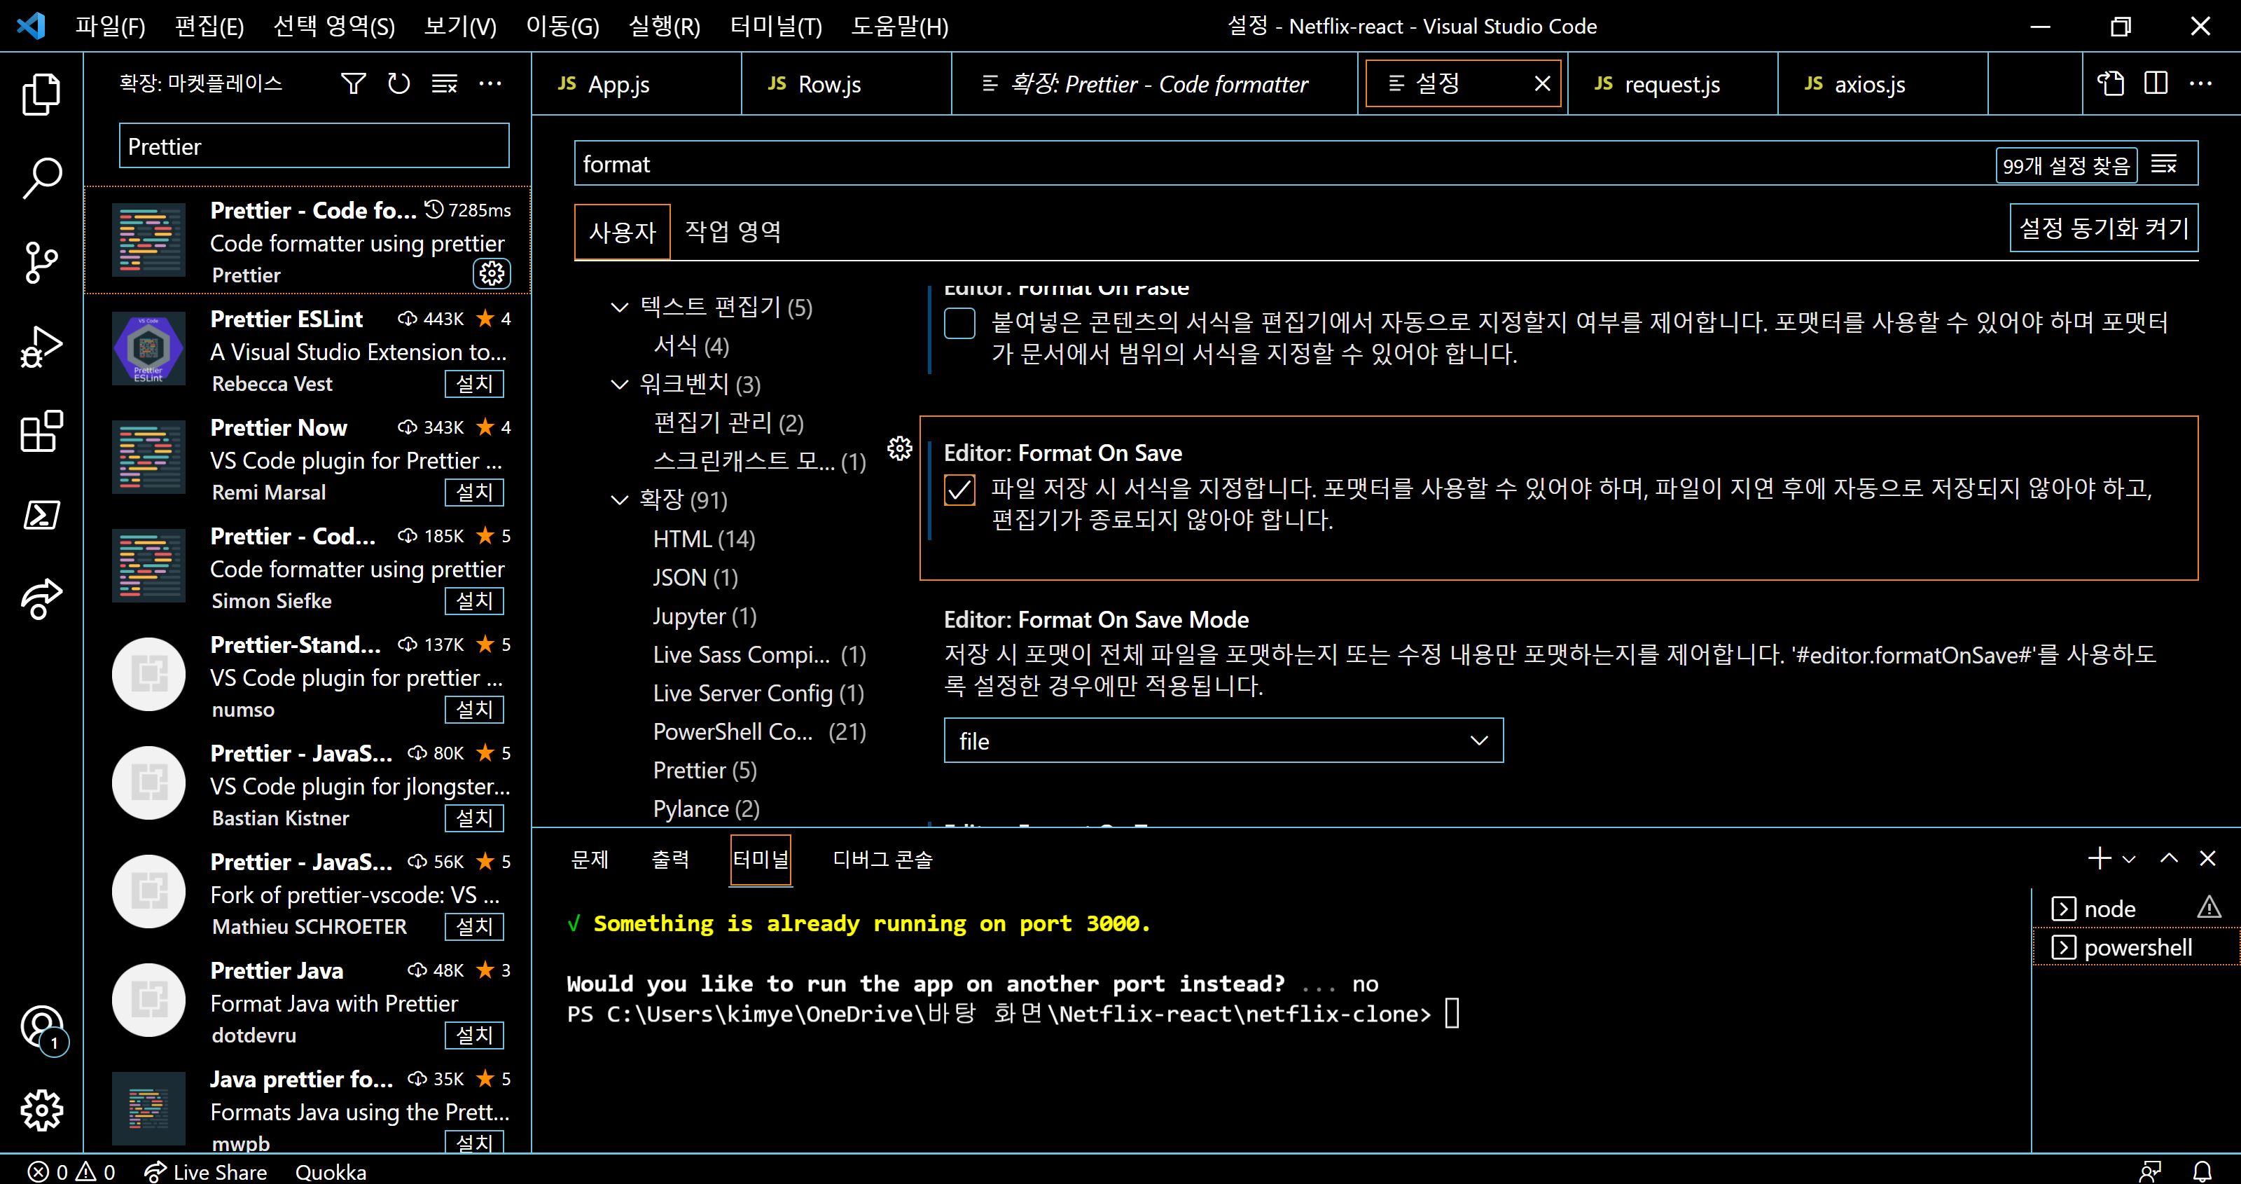The image size is (2241, 1184).
Task: Open the Manage gear in activity bar
Action: click(x=41, y=1110)
